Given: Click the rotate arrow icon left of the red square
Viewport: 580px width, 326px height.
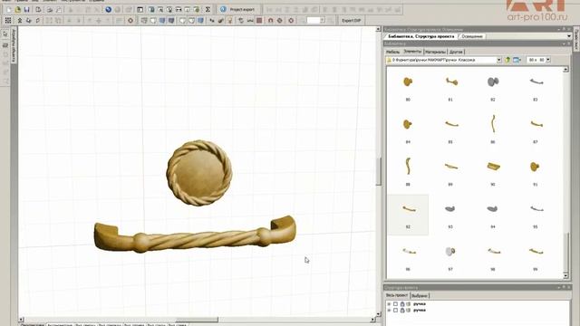Looking at the screenshot, I should point(241,20).
